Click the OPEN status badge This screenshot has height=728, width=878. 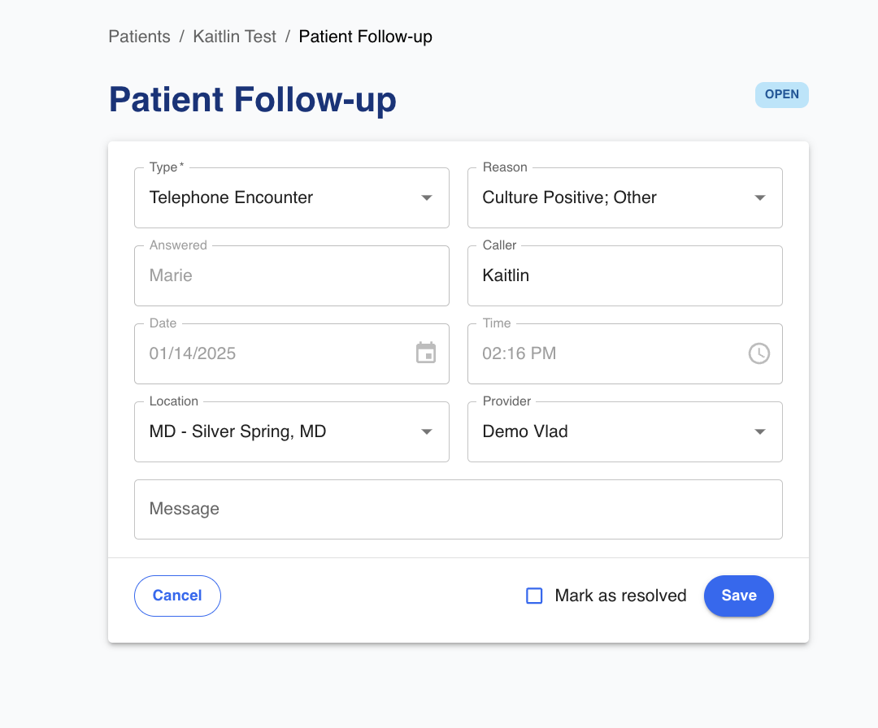(x=781, y=94)
